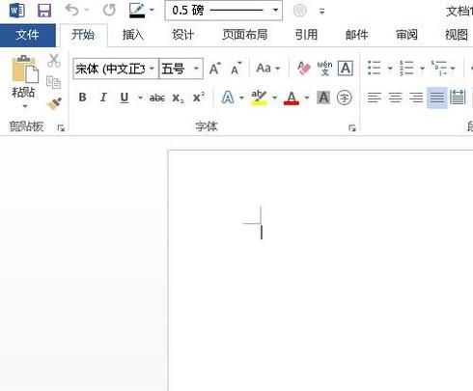Switch to the 插入 tab
This screenshot has height=391, width=473.
133,35
